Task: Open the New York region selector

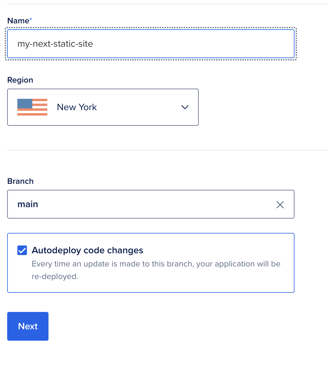Action: click(103, 107)
